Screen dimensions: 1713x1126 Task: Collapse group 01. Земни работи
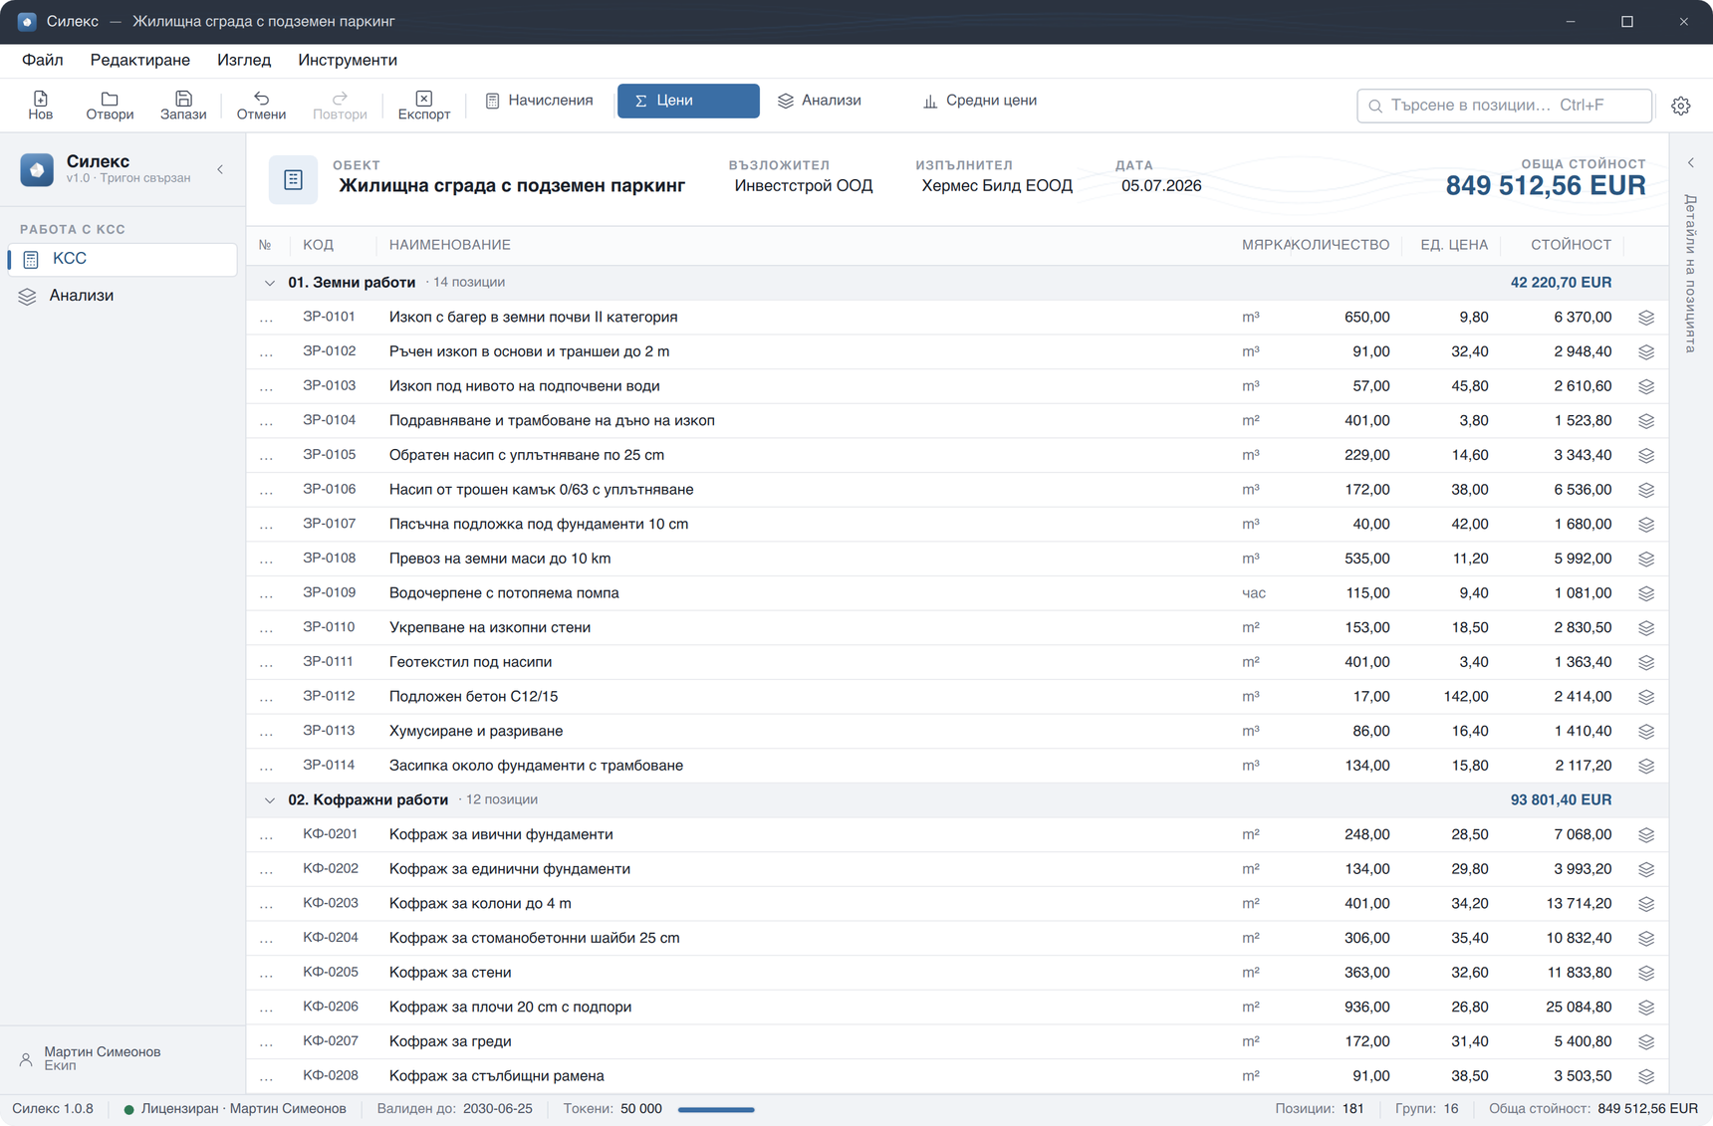(269, 283)
